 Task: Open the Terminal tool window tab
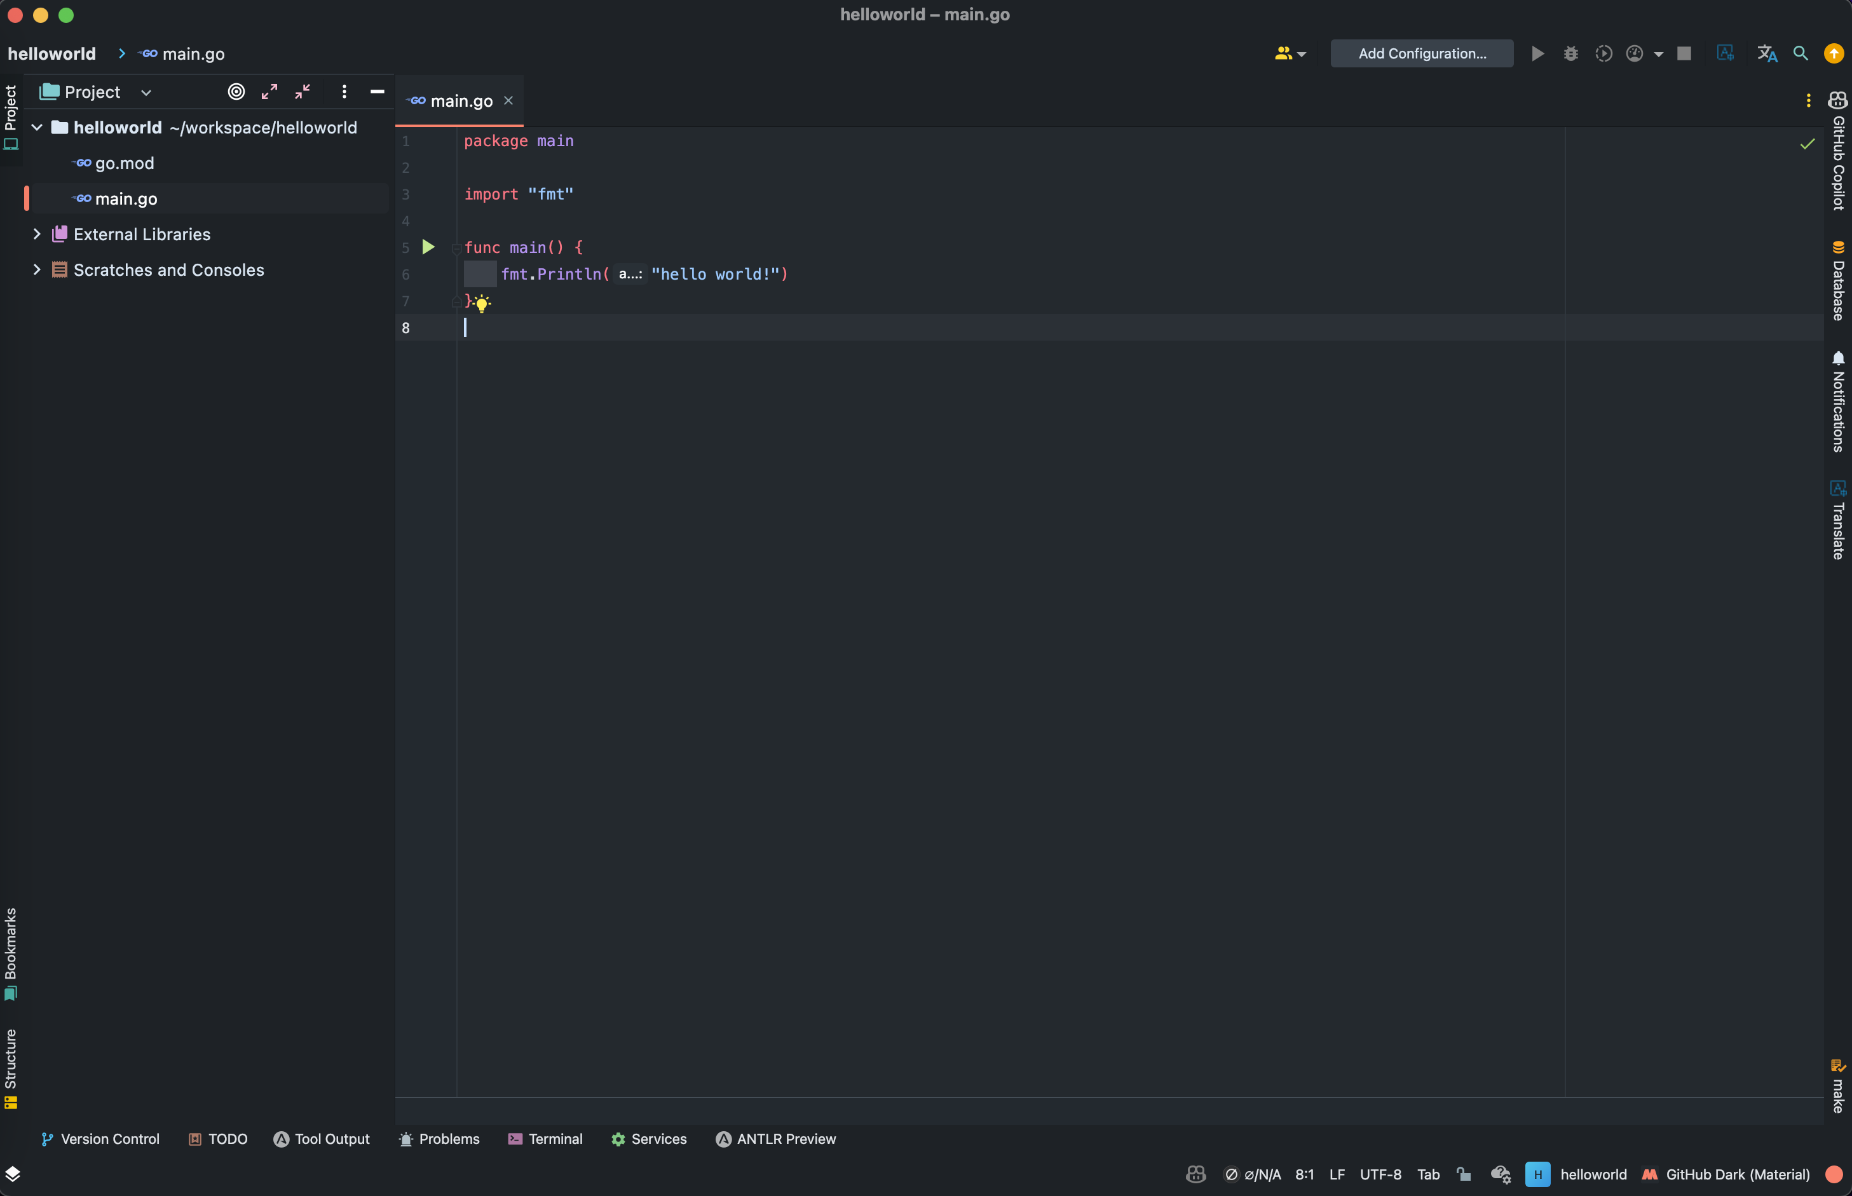tap(545, 1139)
